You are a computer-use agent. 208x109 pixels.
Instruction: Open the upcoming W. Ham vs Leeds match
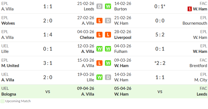(x=160, y=91)
